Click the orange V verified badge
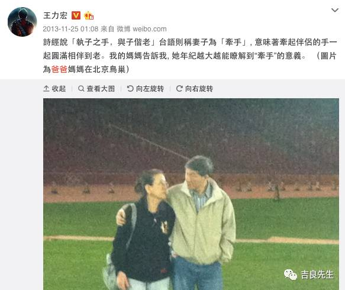The width and height of the screenshot is (345, 290). pos(76,15)
